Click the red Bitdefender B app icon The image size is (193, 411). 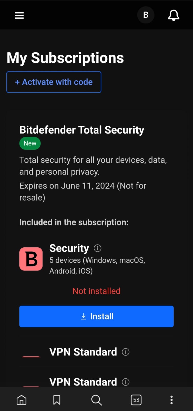tap(31, 259)
